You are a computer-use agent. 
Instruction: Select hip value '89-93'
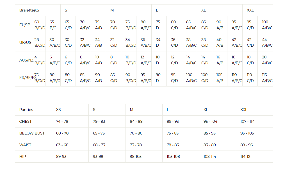click(70, 157)
